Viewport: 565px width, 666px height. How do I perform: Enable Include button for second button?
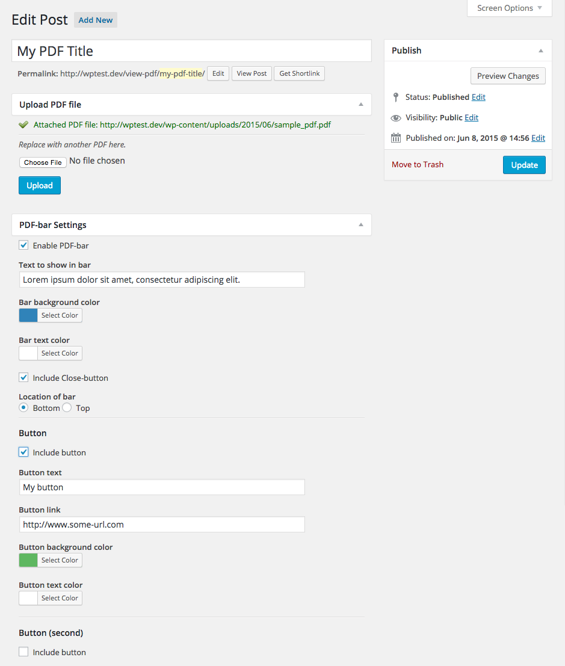23,652
